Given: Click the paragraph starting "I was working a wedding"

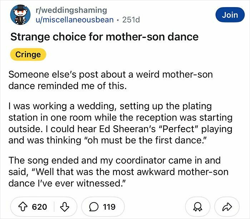Looking at the screenshot, I should coord(120,123).
